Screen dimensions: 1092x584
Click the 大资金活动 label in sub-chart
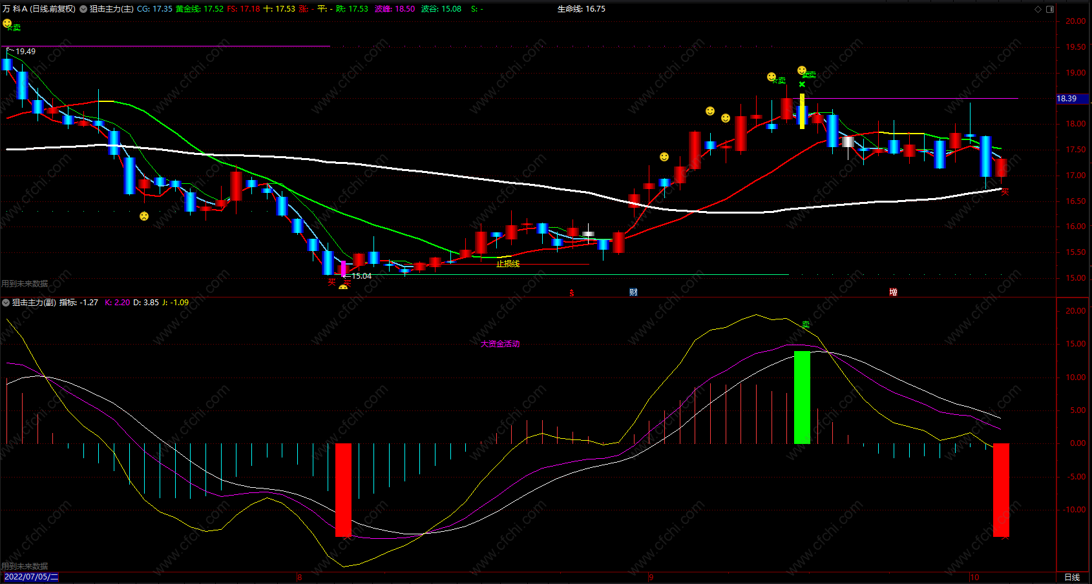click(x=500, y=344)
